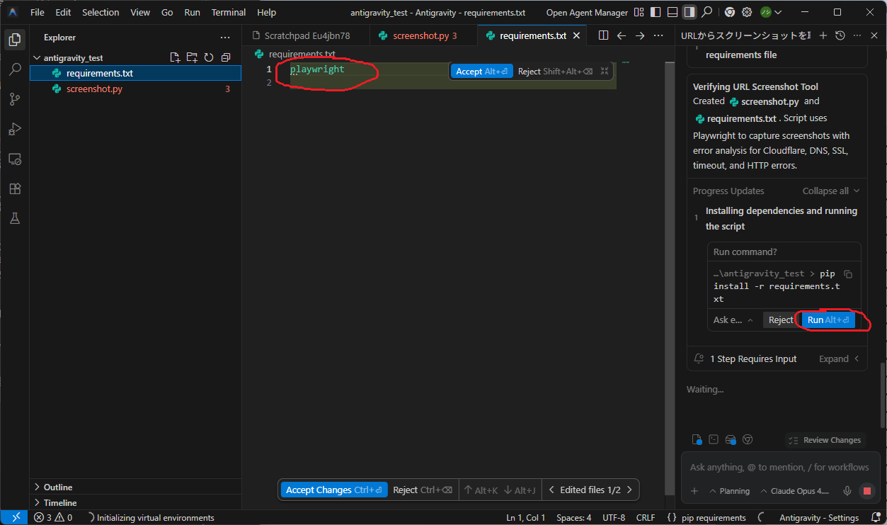
Task: Reject the pip install command
Action: tap(781, 320)
